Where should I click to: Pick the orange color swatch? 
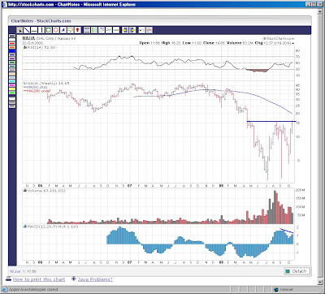pyautogui.click(x=12, y=47)
